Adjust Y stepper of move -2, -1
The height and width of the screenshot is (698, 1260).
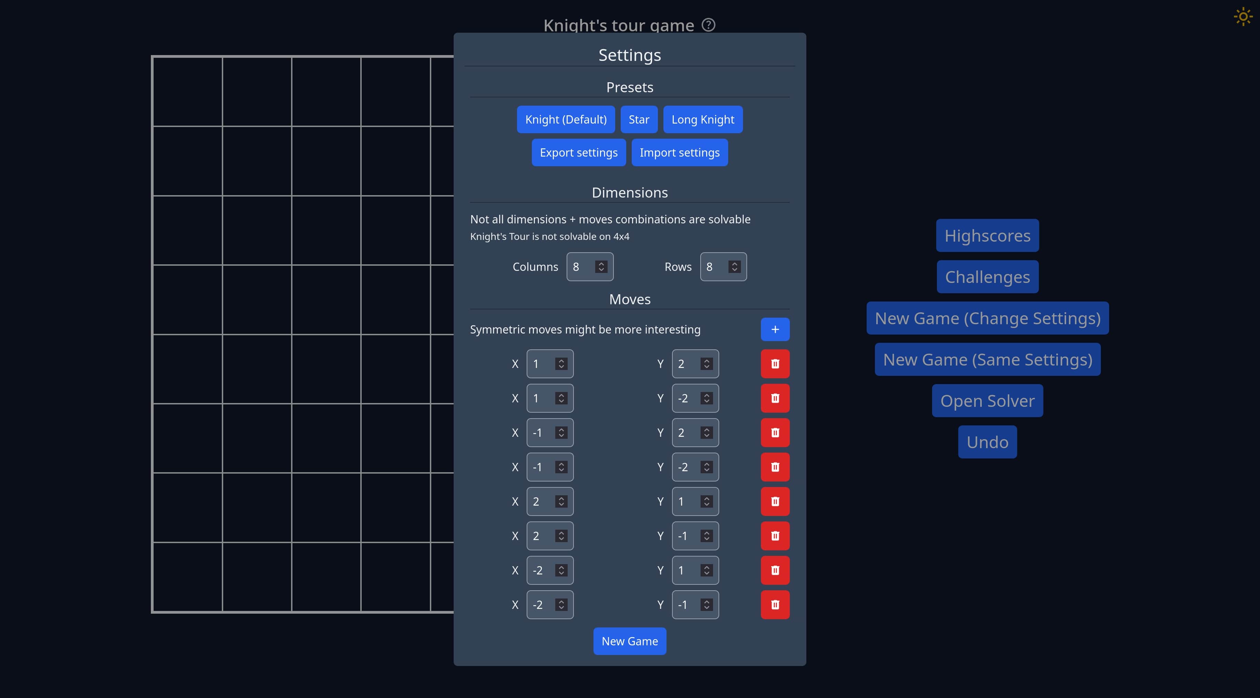[x=706, y=605]
